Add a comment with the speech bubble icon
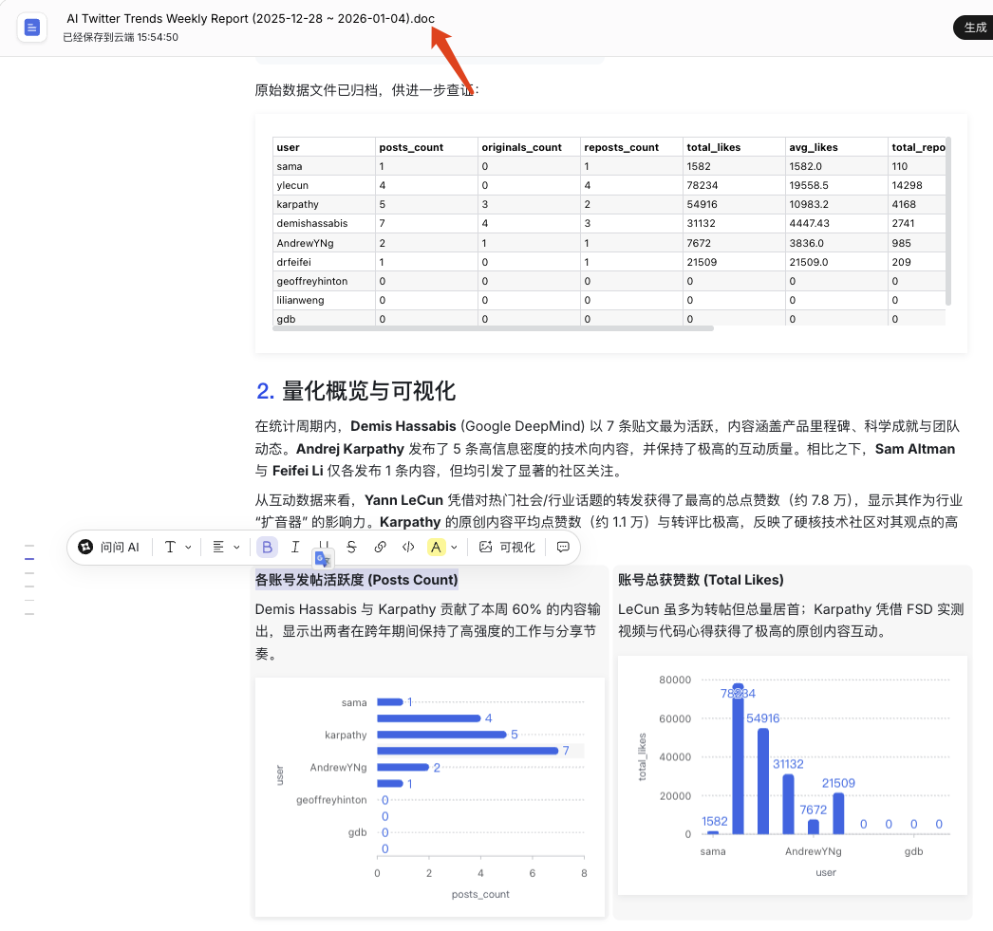Screen dimensions: 993x931 [x=563, y=547]
